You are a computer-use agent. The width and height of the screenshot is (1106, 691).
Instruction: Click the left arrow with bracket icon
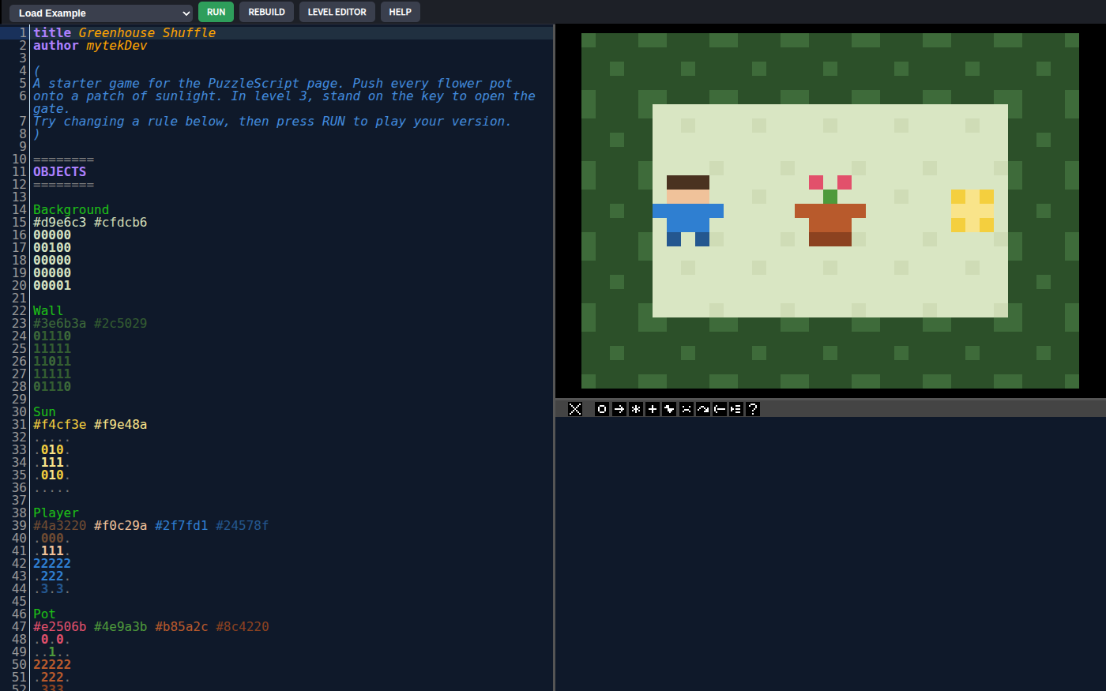tap(720, 409)
